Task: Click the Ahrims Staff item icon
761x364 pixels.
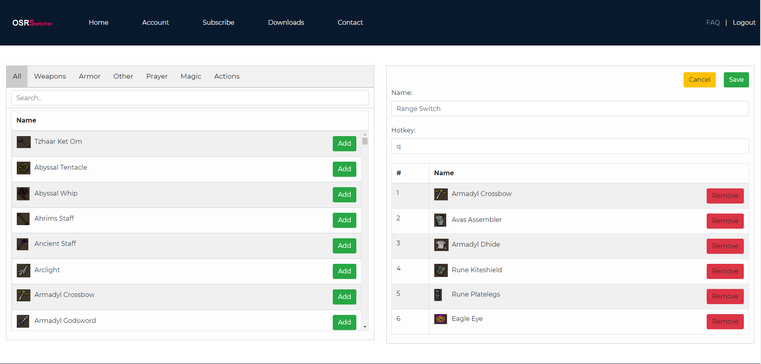Action: [23, 219]
